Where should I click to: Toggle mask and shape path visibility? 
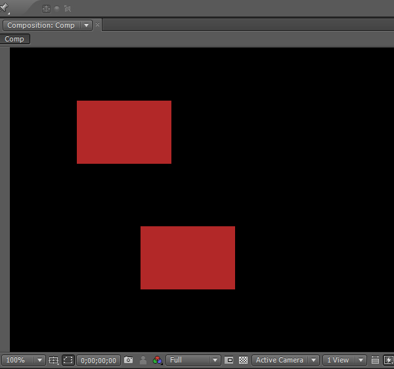point(68,360)
